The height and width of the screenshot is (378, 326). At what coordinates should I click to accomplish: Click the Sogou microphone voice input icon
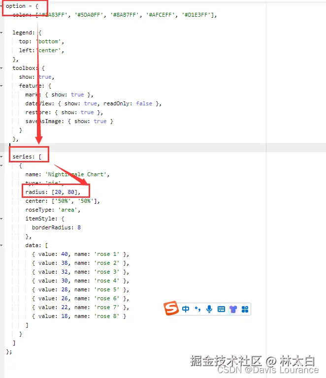[x=209, y=309]
